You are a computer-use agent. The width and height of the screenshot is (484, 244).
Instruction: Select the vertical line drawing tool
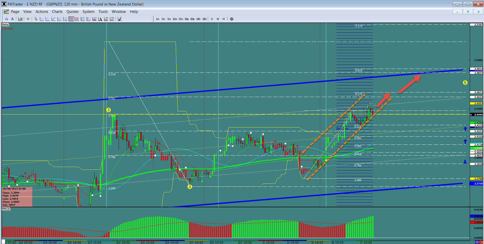point(48,19)
